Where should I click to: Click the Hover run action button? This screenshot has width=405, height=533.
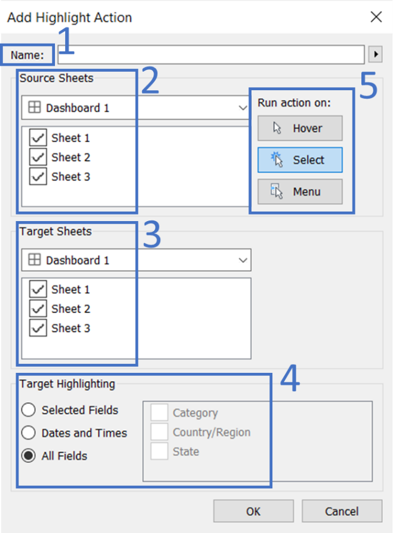[x=300, y=128]
